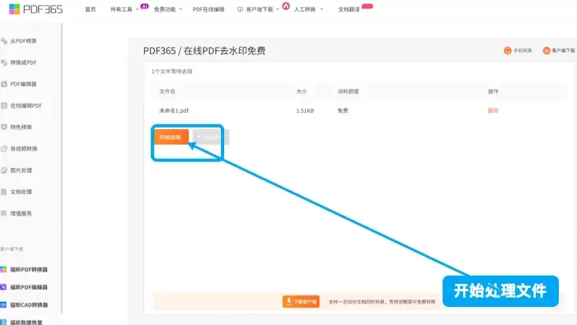This screenshot has width=577, height=325.
Task: Click the 图片处理 sidebar icon
Action: pyautogui.click(x=4, y=170)
